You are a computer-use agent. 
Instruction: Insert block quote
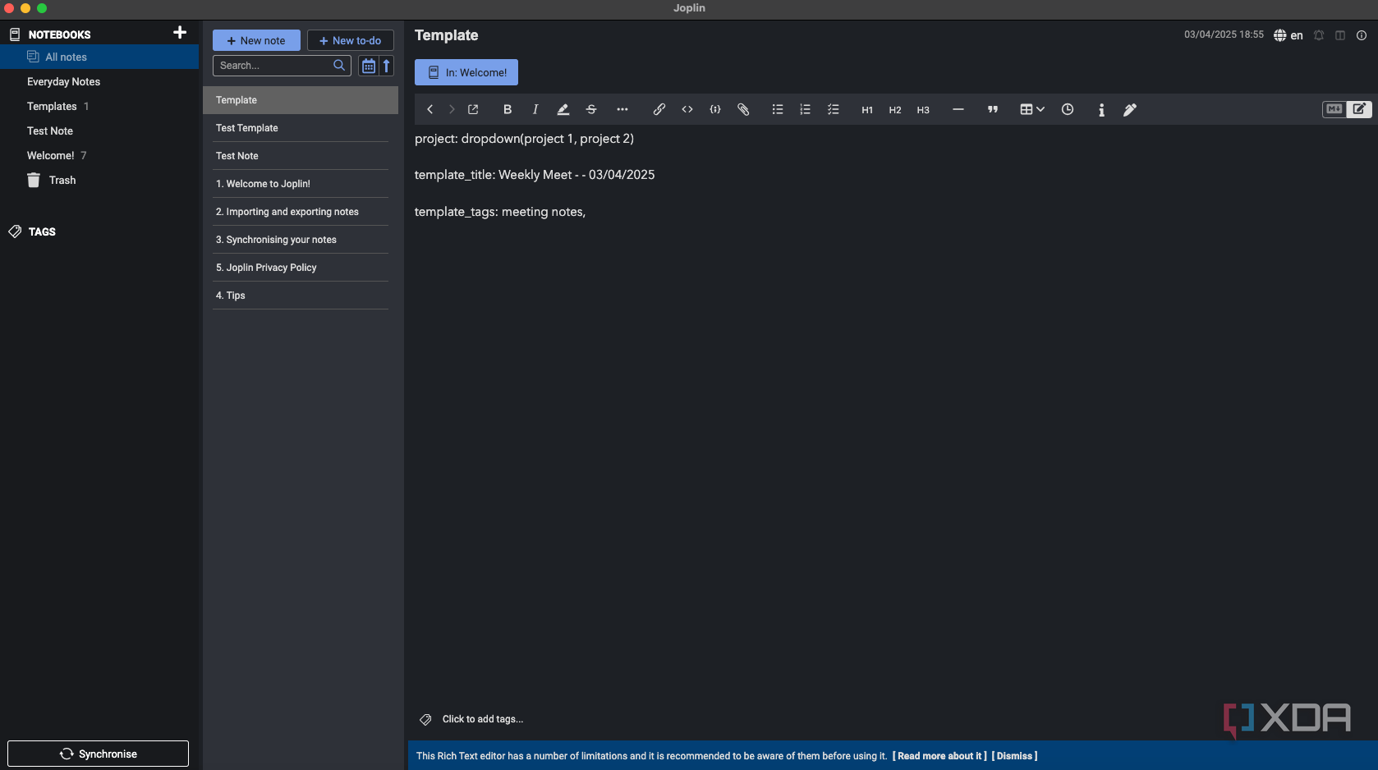[993, 109]
